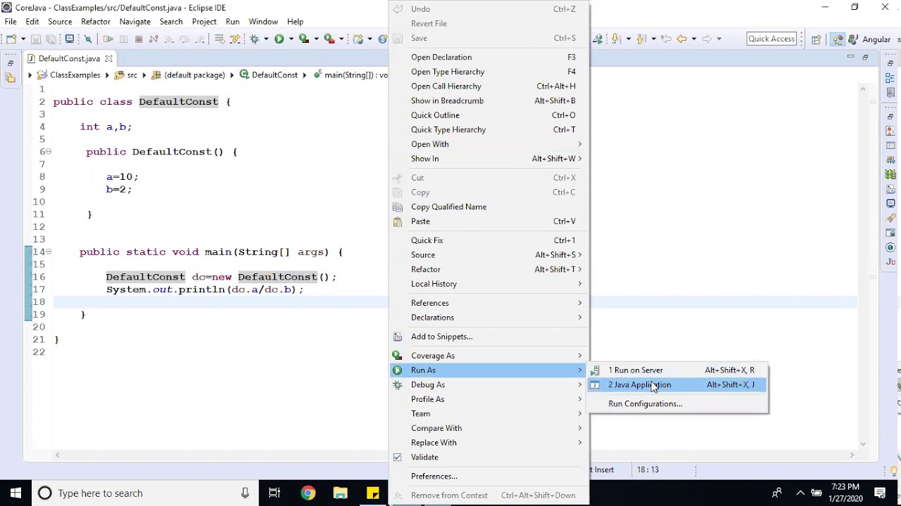Open the New file dropdown arrow
Viewport: 901px width, 506px height.
click(23, 39)
